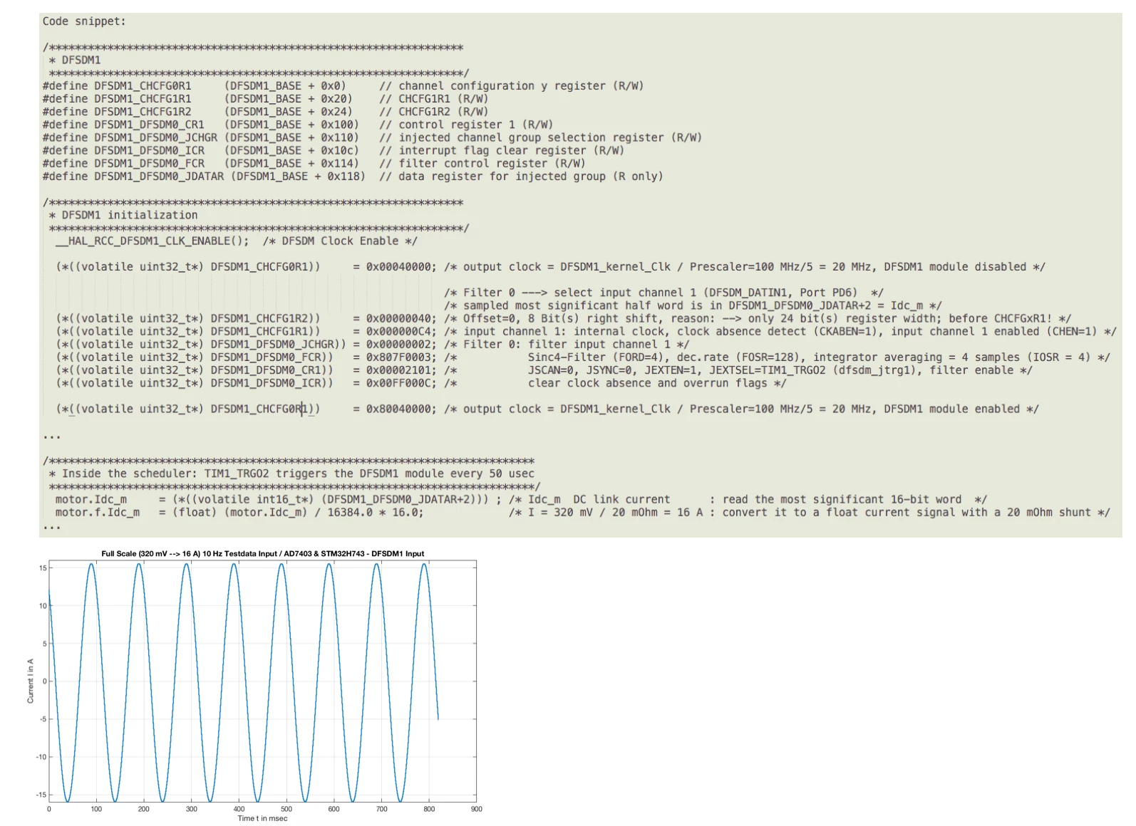Viewport: 1136px width, 826px height.
Task: Select '#define DFSDM1_CHCFG1R2' in the defines list
Action: [117, 112]
